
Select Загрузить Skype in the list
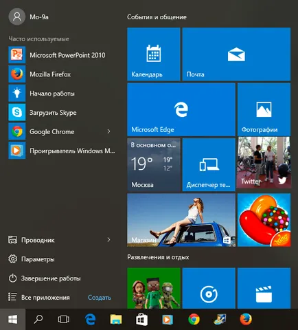[x=62, y=113]
